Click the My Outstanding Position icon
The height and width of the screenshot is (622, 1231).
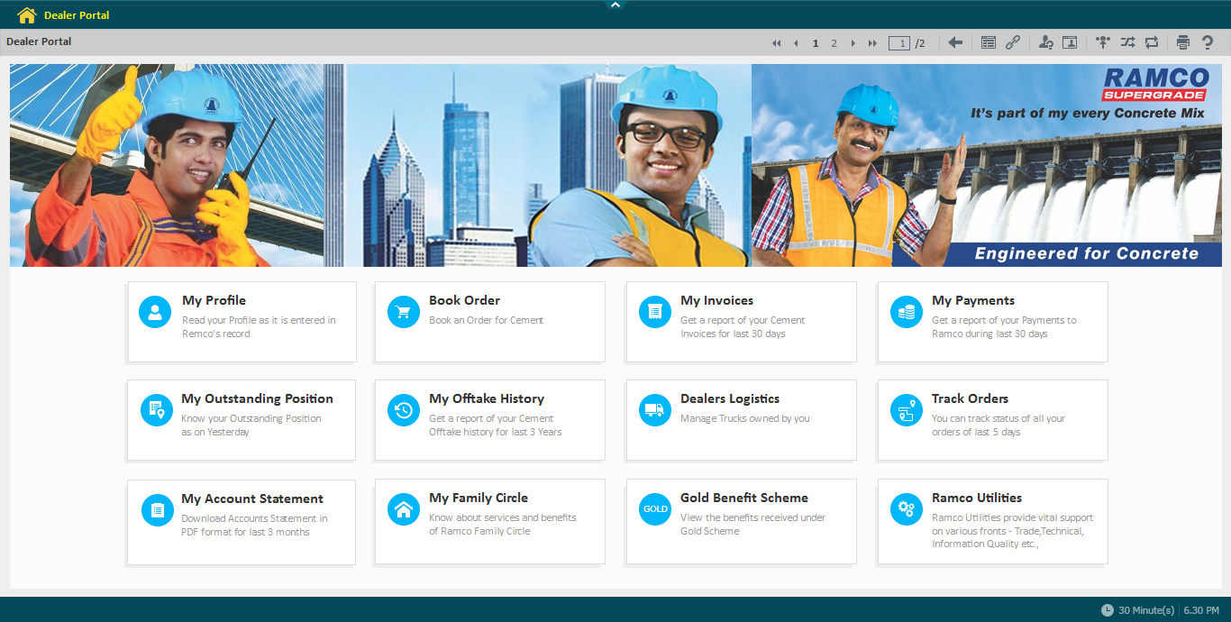click(157, 410)
